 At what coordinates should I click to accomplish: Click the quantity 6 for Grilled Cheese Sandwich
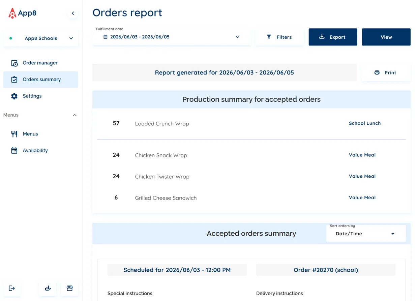[116, 198]
